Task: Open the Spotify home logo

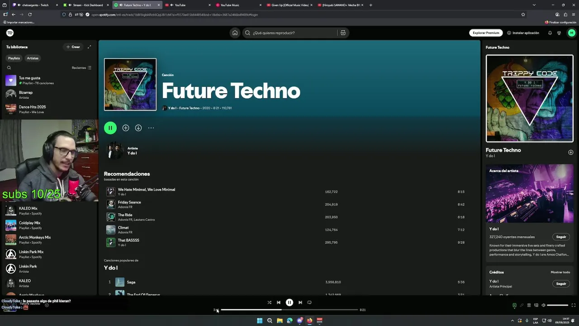Action: pos(10,33)
